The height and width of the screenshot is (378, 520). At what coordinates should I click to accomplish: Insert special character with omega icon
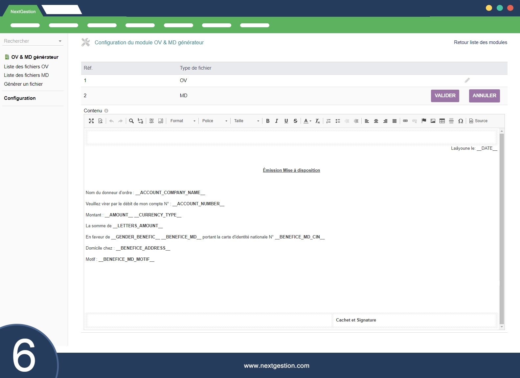point(461,121)
